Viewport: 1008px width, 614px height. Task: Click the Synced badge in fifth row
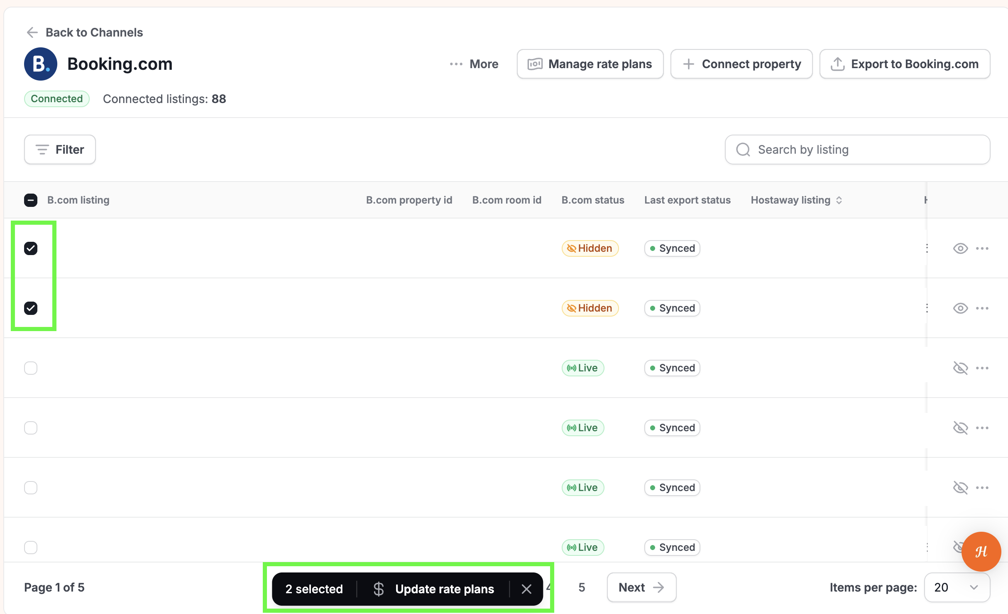click(672, 488)
